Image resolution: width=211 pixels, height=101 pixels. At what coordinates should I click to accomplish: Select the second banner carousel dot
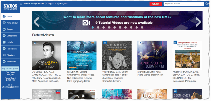click(x=98, y=27)
